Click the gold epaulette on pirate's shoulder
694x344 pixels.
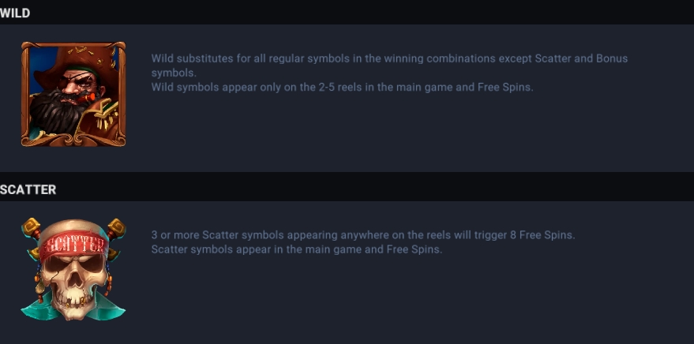[105, 114]
